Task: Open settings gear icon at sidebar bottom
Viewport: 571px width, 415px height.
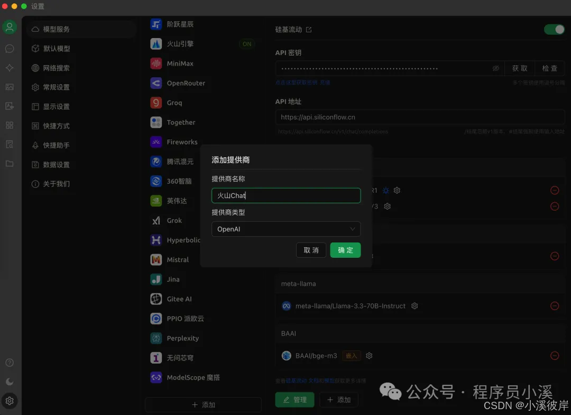Action: point(10,401)
